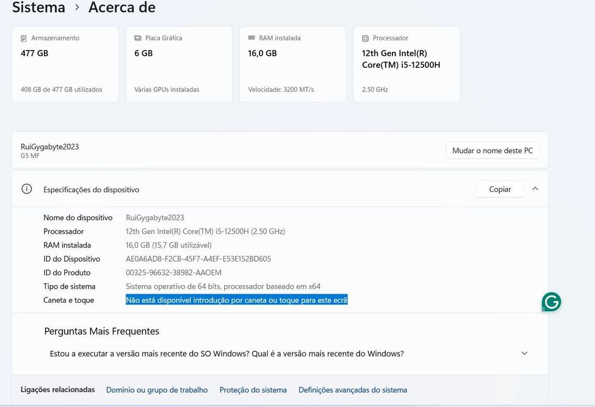Click the processor chip icon in Processador card
This screenshot has width=595, height=407.
pyautogui.click(x=365, y=38)
